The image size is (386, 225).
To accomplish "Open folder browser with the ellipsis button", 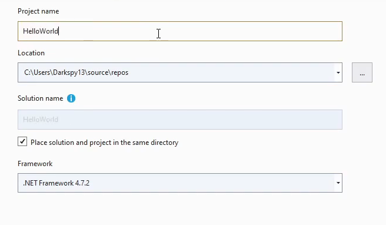I will pyautogui.click(x=362, y=72).
